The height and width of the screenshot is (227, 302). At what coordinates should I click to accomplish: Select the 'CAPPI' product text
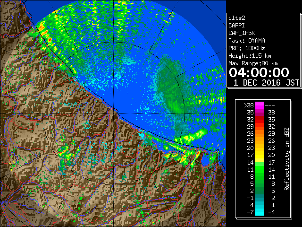pyautogui.click(x=236, y=26)
